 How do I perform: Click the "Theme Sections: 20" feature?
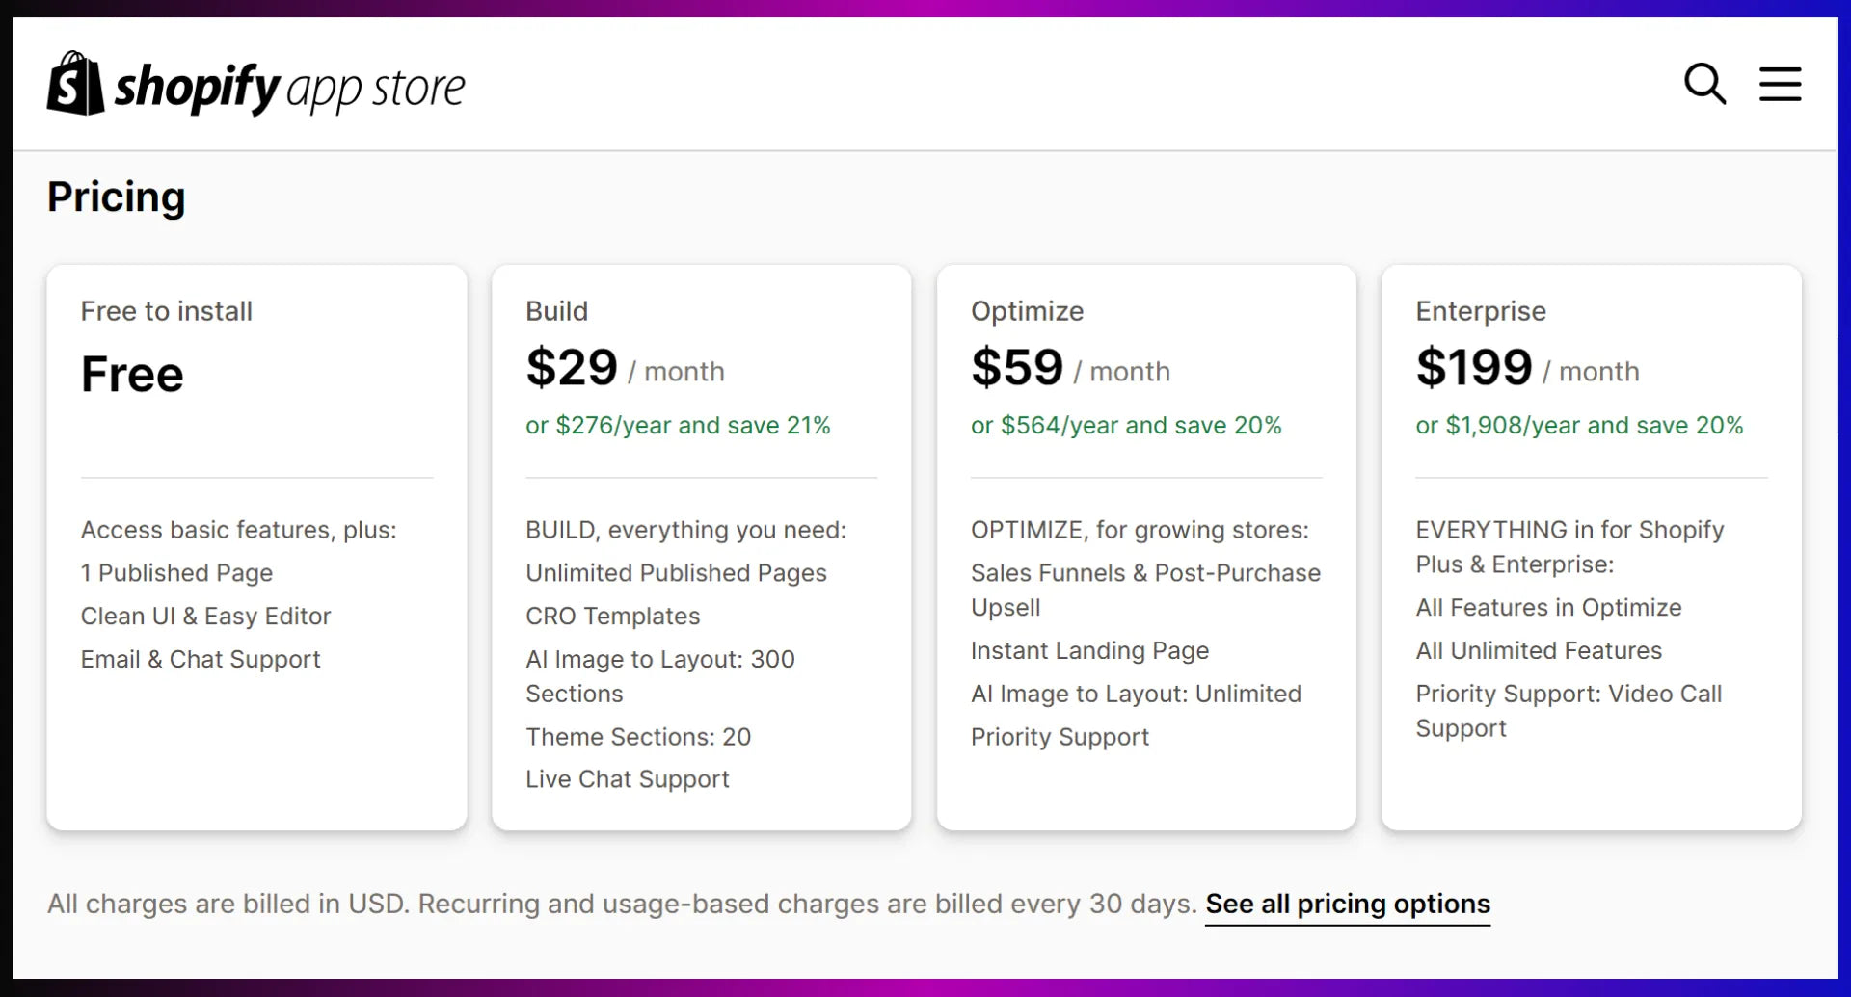coord(638,737)
